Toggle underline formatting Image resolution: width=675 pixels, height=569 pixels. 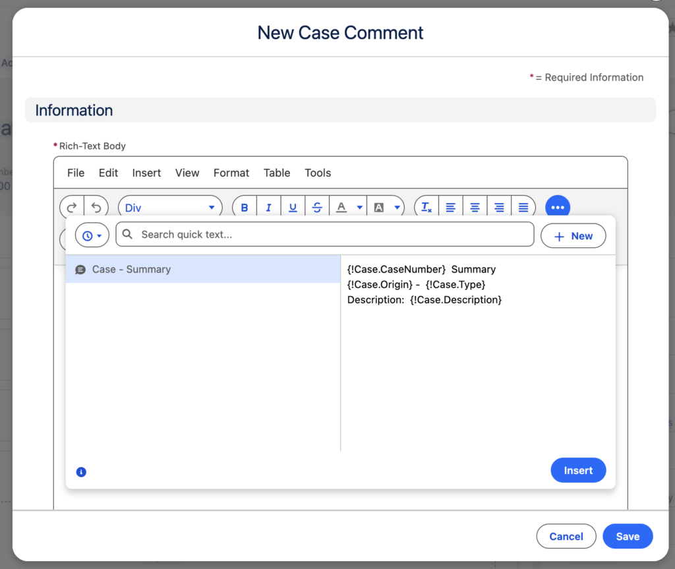point(293,206)
